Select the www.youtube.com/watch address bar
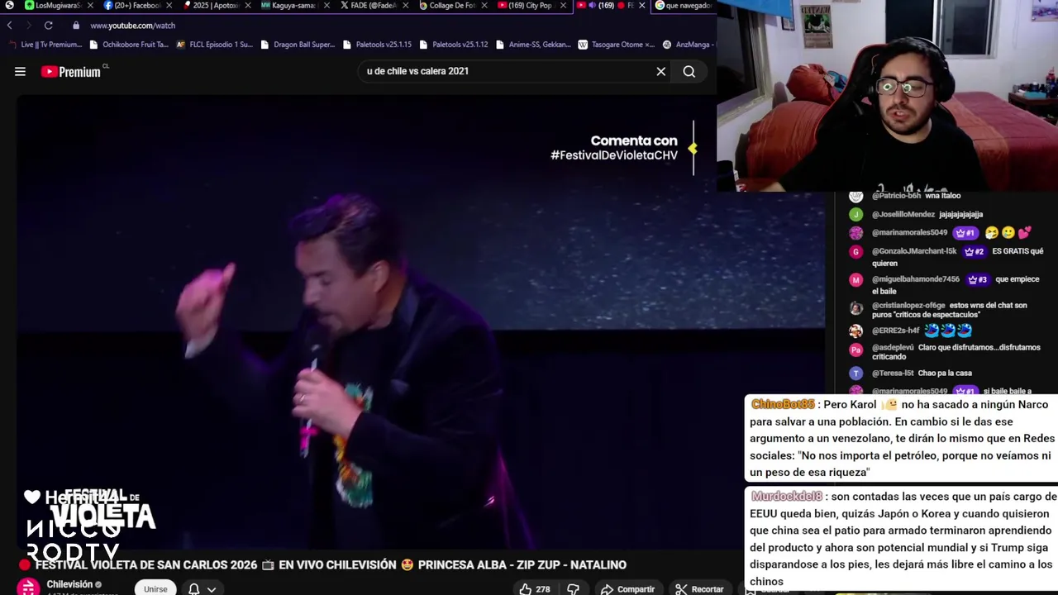Screen dimensions: 1058x595 (x=132, y=26)
